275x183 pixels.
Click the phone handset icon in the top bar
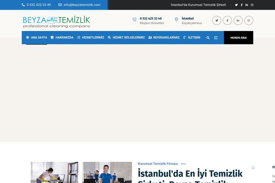point(23,5)
